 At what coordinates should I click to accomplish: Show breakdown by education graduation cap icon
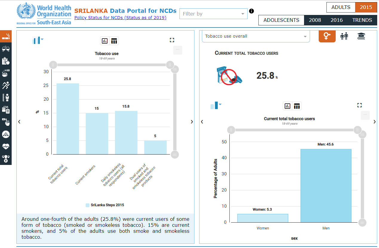361,36
